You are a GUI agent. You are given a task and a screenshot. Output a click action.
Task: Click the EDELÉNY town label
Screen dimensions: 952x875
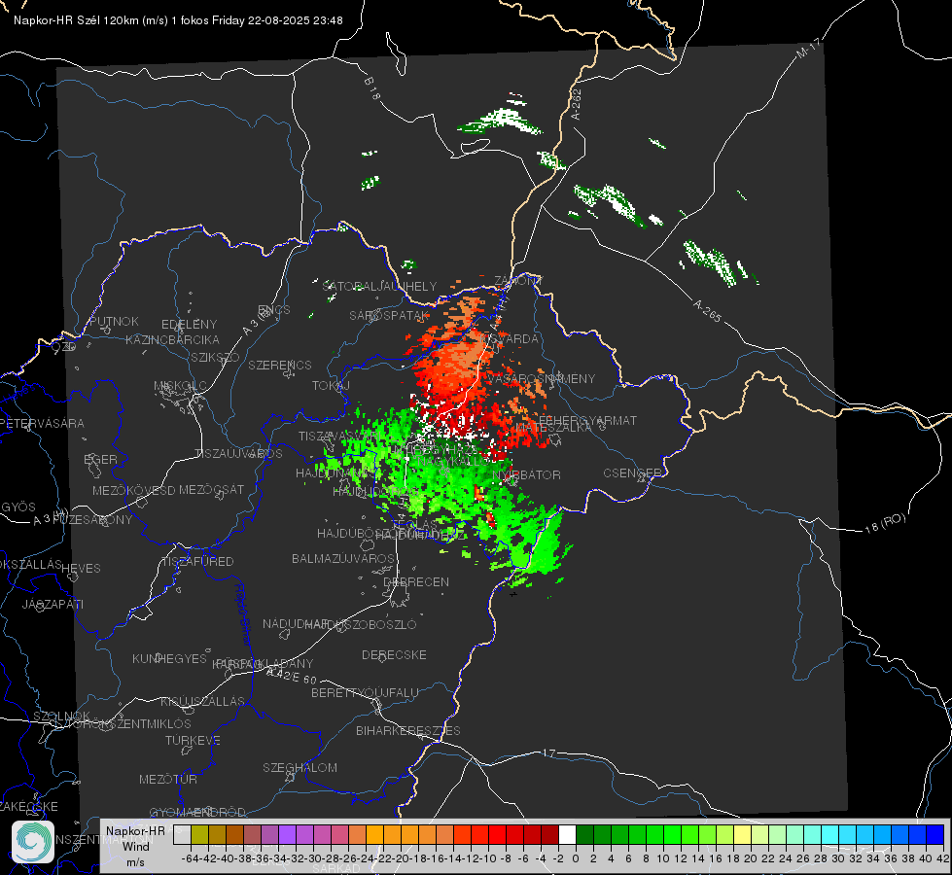pos(189,325)
